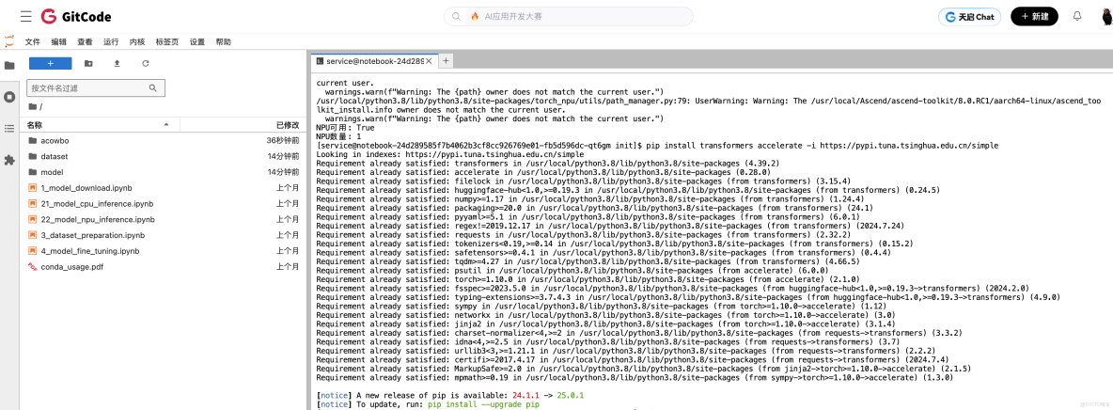Click 'pip install --upgrade pip' notice text
Screen dimensions: 1113x410
point(483,403)
